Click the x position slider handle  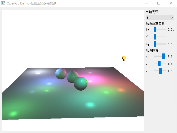pos(163,56)
